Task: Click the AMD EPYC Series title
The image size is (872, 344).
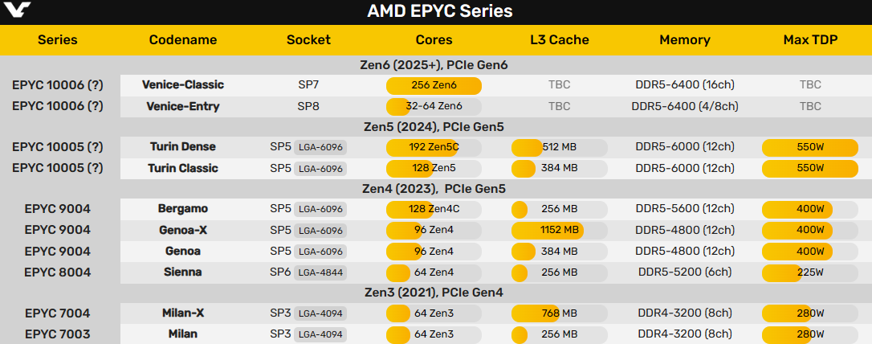Action: (x=439, y=11)
